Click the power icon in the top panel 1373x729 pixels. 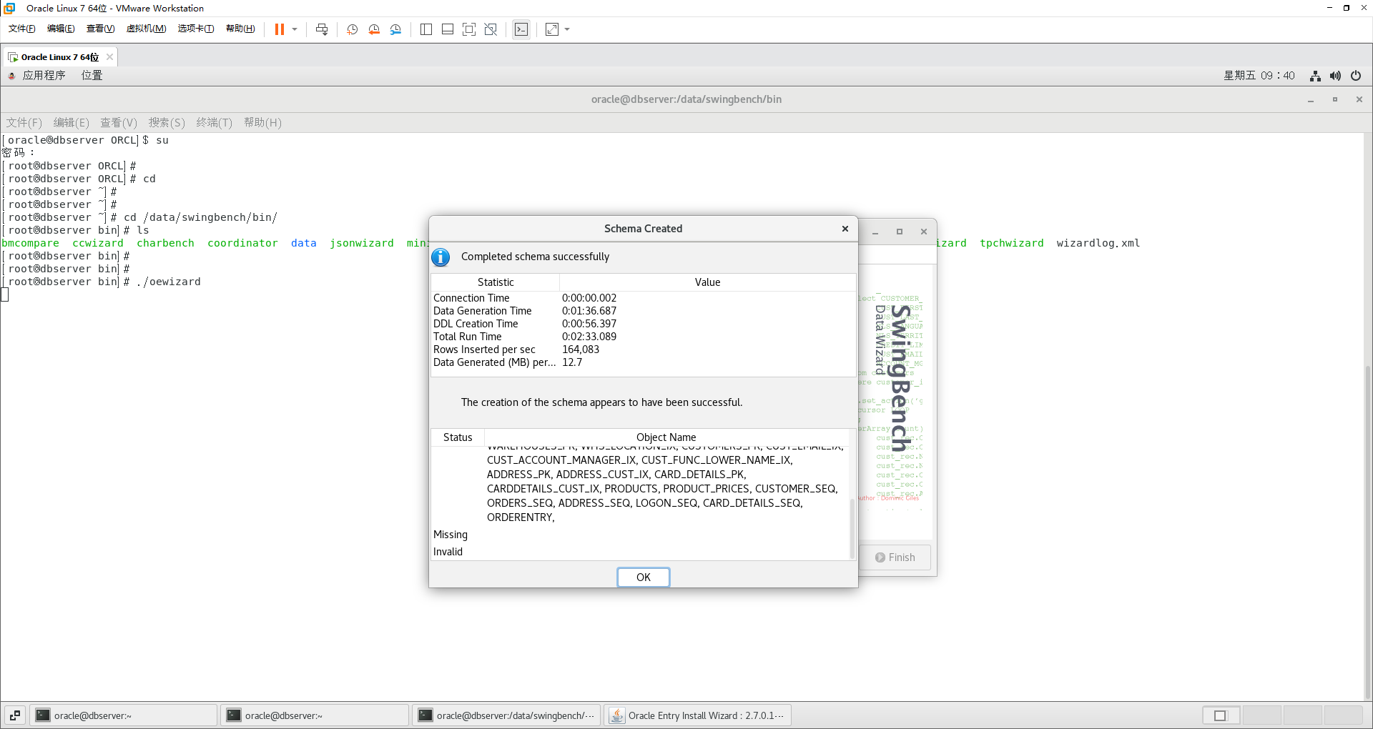coord(1356,76)
